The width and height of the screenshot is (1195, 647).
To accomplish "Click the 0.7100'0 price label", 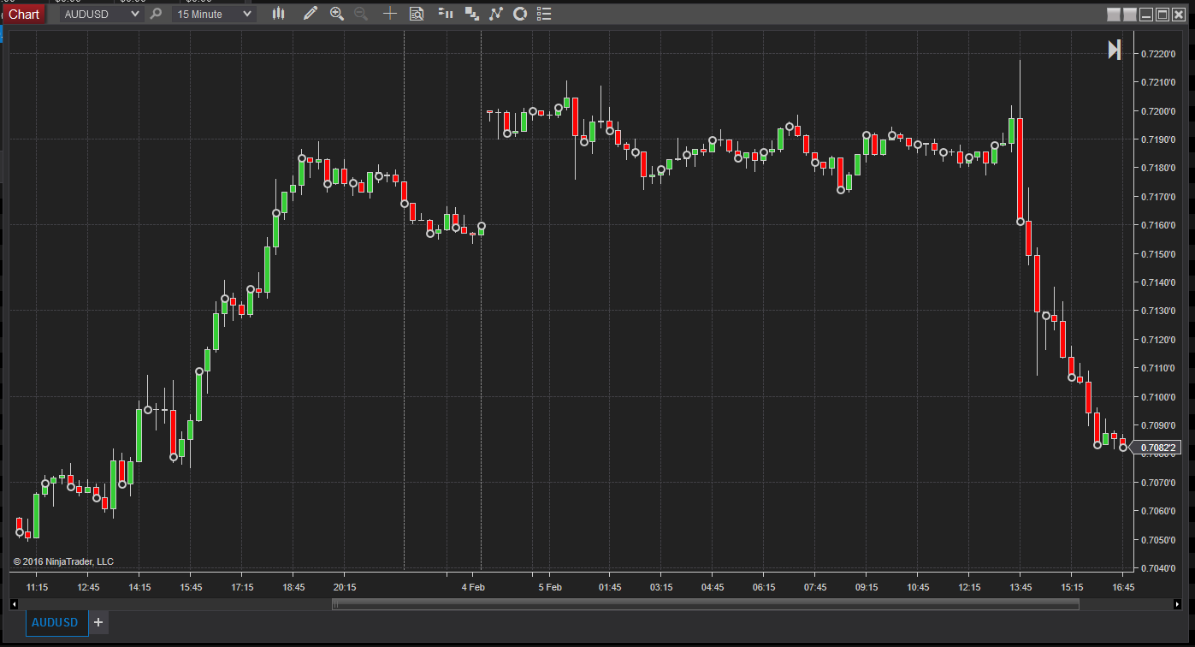I will (1157, 396).
